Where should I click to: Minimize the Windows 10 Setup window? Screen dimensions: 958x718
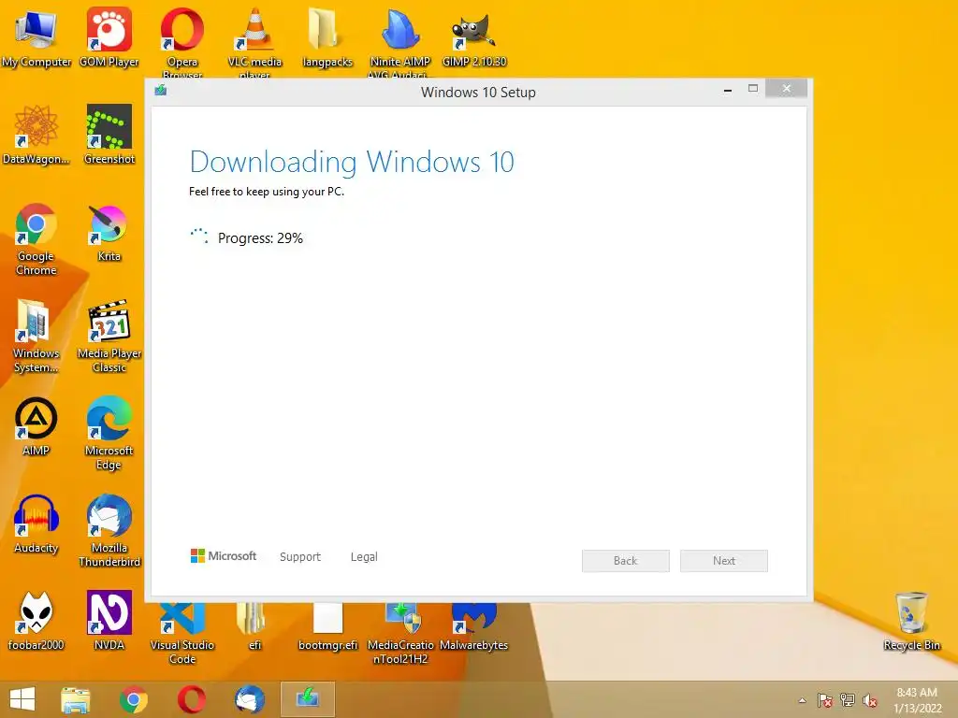[728, 90]
